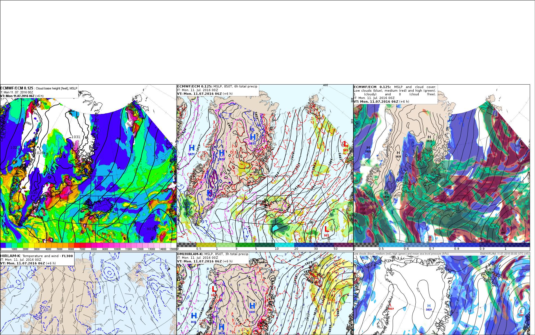The width and height of the screenshot is (535, 335).
Task: Click the dark blue 0.9–1 swatch in cloud cover legend
Action: (492, 245)
